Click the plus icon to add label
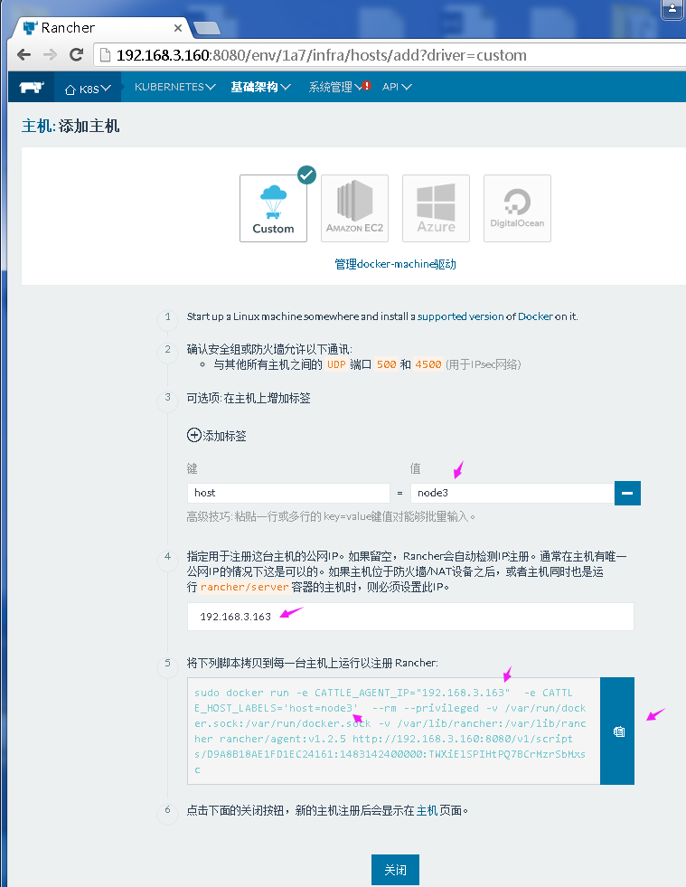This screenshot has width=686, height=887. pos(194,435)
